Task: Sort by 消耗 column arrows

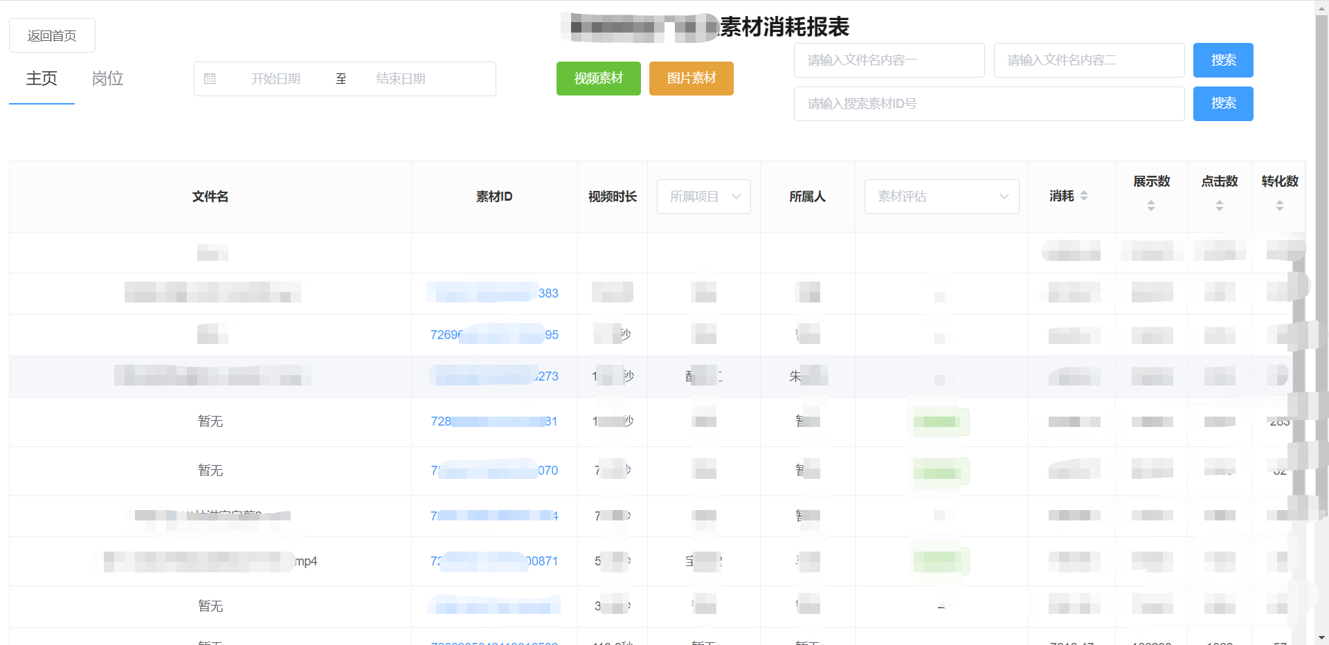Action: tap(1084, 196)
